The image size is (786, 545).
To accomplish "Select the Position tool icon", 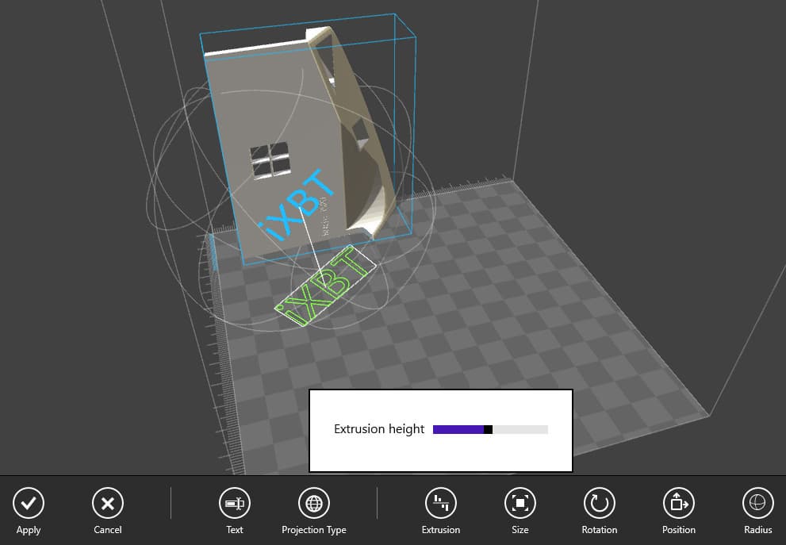I will (x=679, y=503).
